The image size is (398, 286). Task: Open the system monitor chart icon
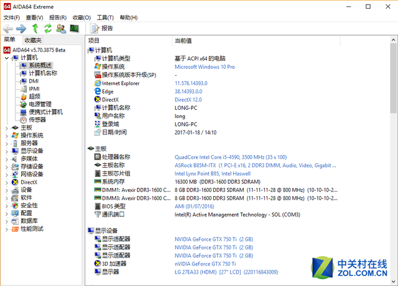pyautogui.click(x=75, y=29)
